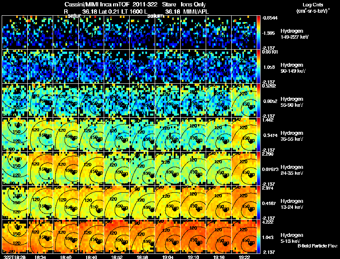The image size is (340, 259).
Task: Open the 13-24 keV panel at 18:58
Action: 142,202
